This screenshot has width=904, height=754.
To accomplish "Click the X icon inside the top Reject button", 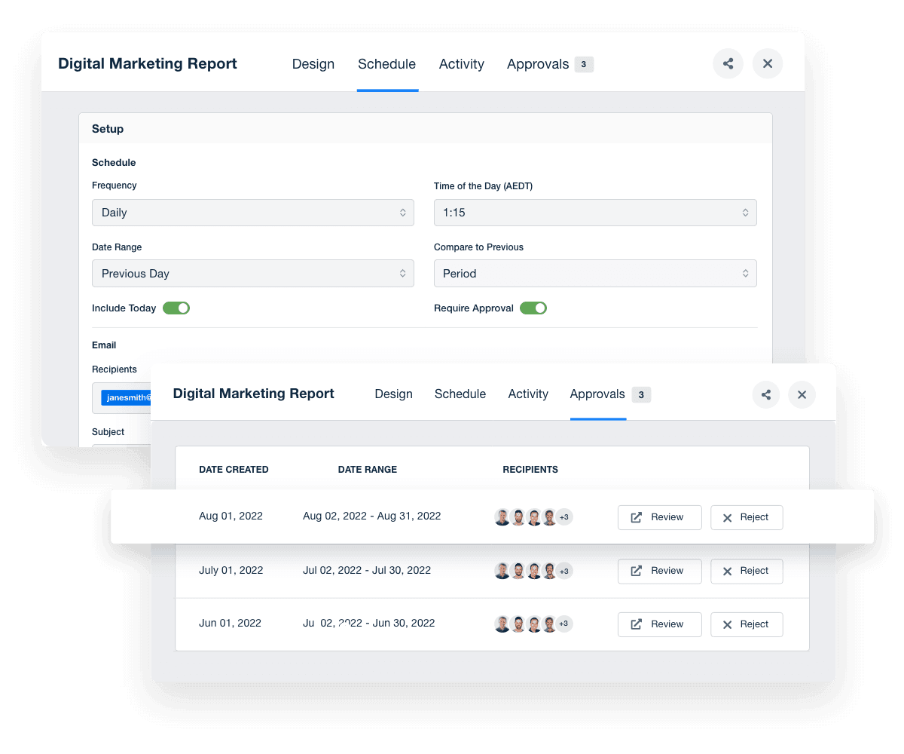I will (x=728, y=517).
